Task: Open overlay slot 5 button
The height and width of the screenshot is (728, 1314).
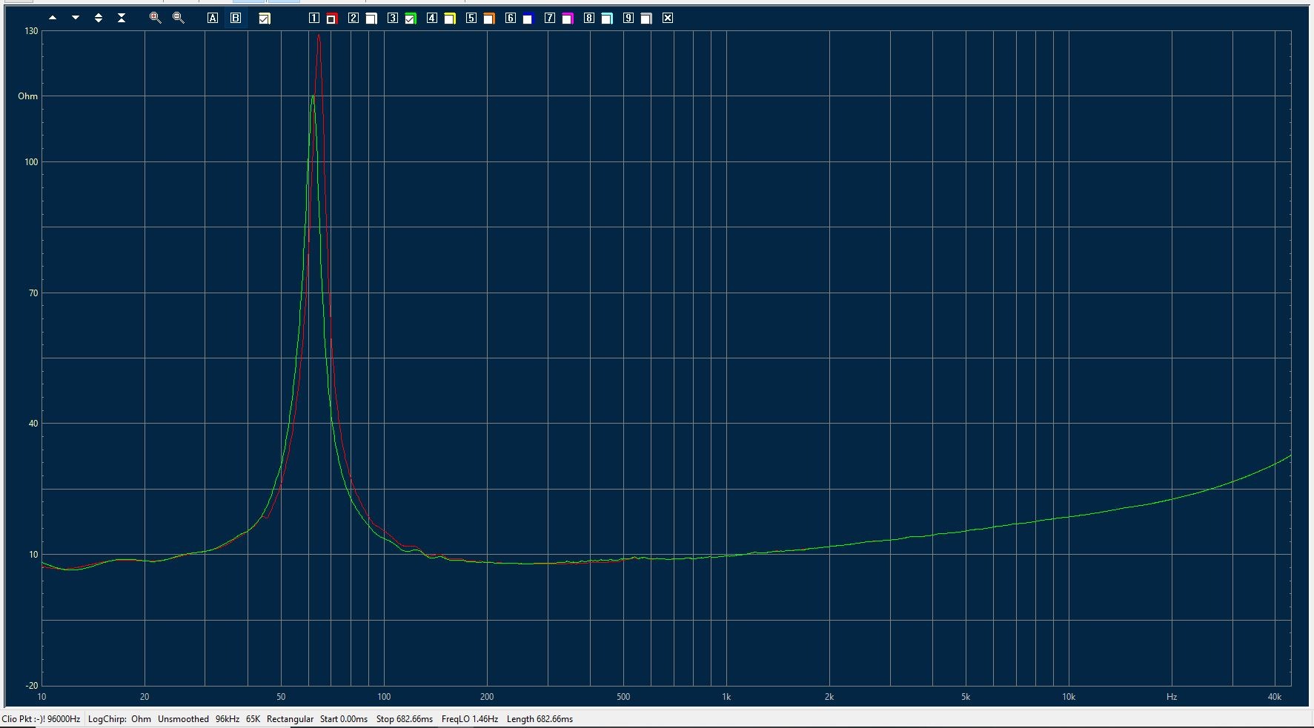Action: [471, 18]
